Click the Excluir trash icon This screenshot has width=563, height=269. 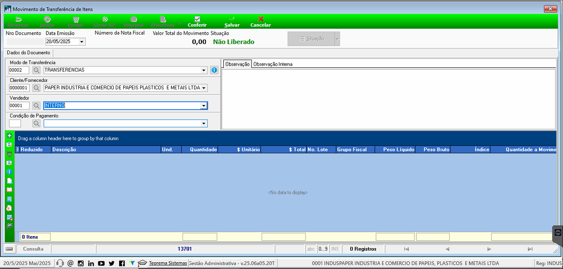tap(76, 22)
